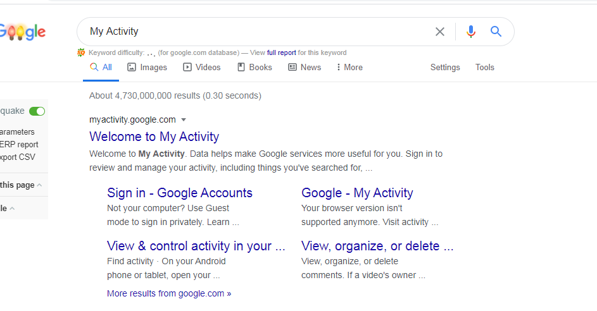This screenshot has height=311, width=597.
Task: Clear the search box with the X icon
Action: click(x=440, y=32)
